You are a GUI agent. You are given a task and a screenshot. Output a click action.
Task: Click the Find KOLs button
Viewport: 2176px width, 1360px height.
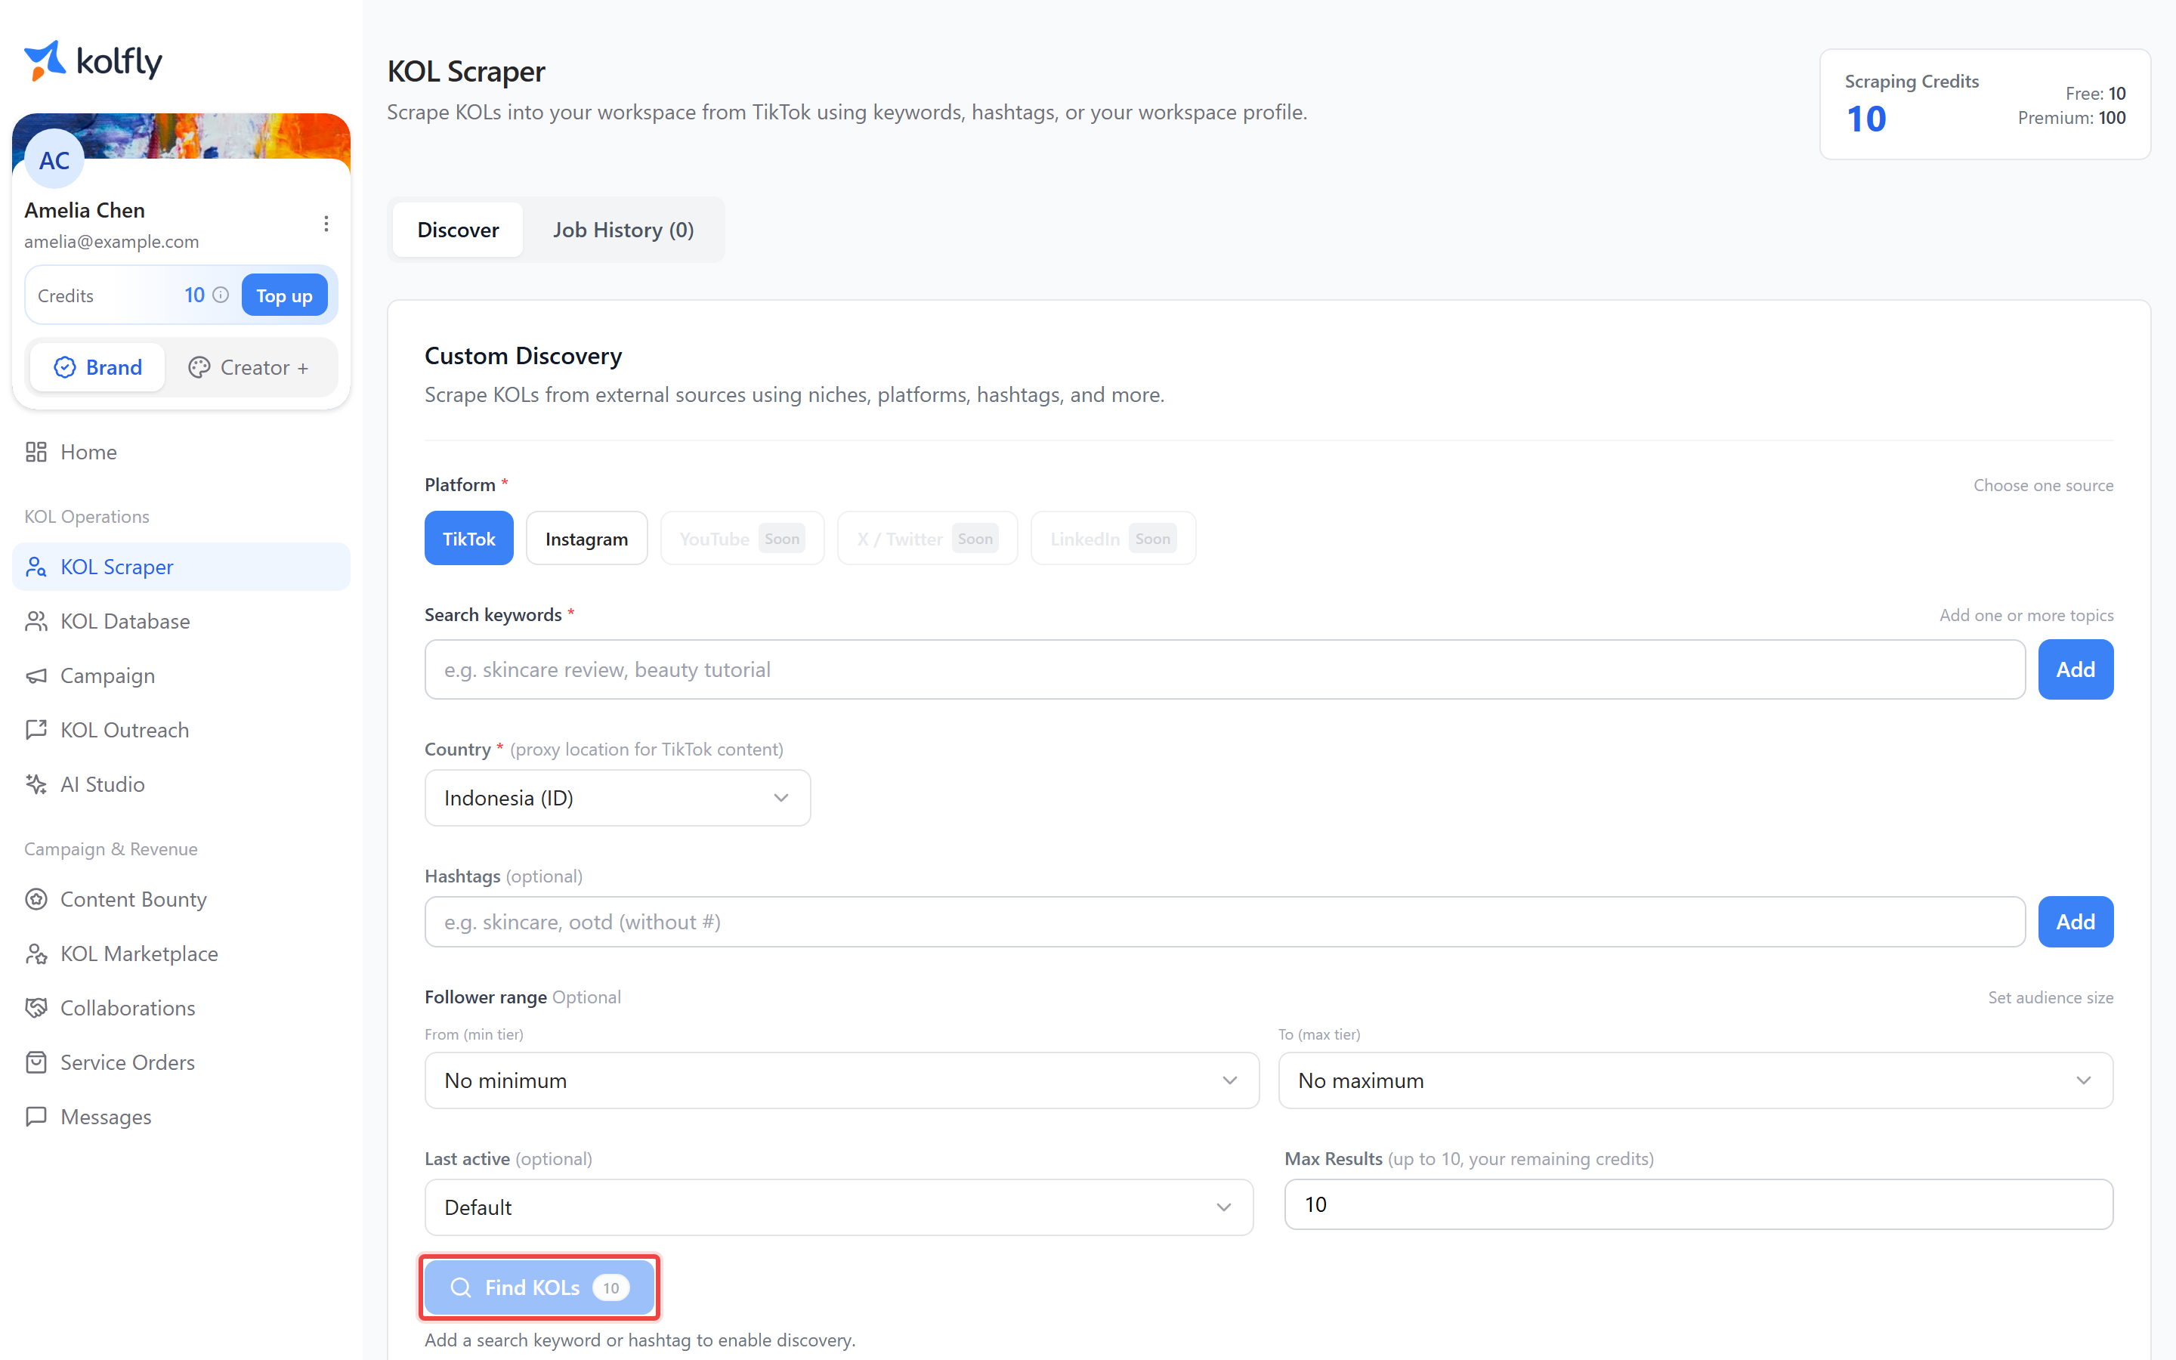point(539,1287)
